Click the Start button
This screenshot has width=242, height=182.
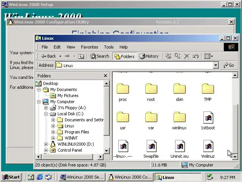point(11,177)
